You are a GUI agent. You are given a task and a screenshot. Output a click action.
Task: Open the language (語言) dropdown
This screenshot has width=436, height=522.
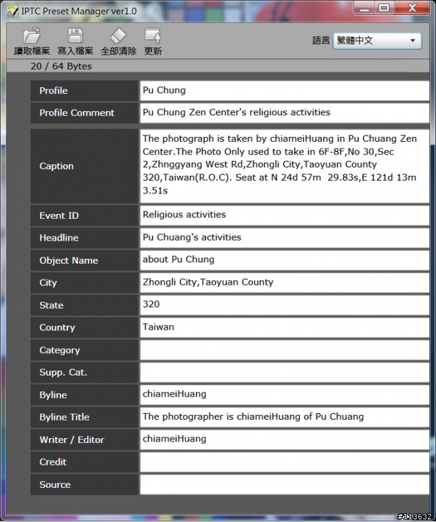377,41
